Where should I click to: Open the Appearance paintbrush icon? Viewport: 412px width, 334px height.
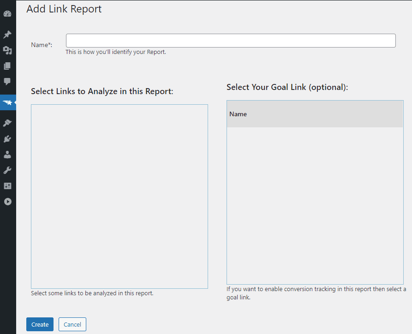click(7, 123)
